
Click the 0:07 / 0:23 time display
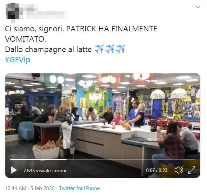point(157,171)
